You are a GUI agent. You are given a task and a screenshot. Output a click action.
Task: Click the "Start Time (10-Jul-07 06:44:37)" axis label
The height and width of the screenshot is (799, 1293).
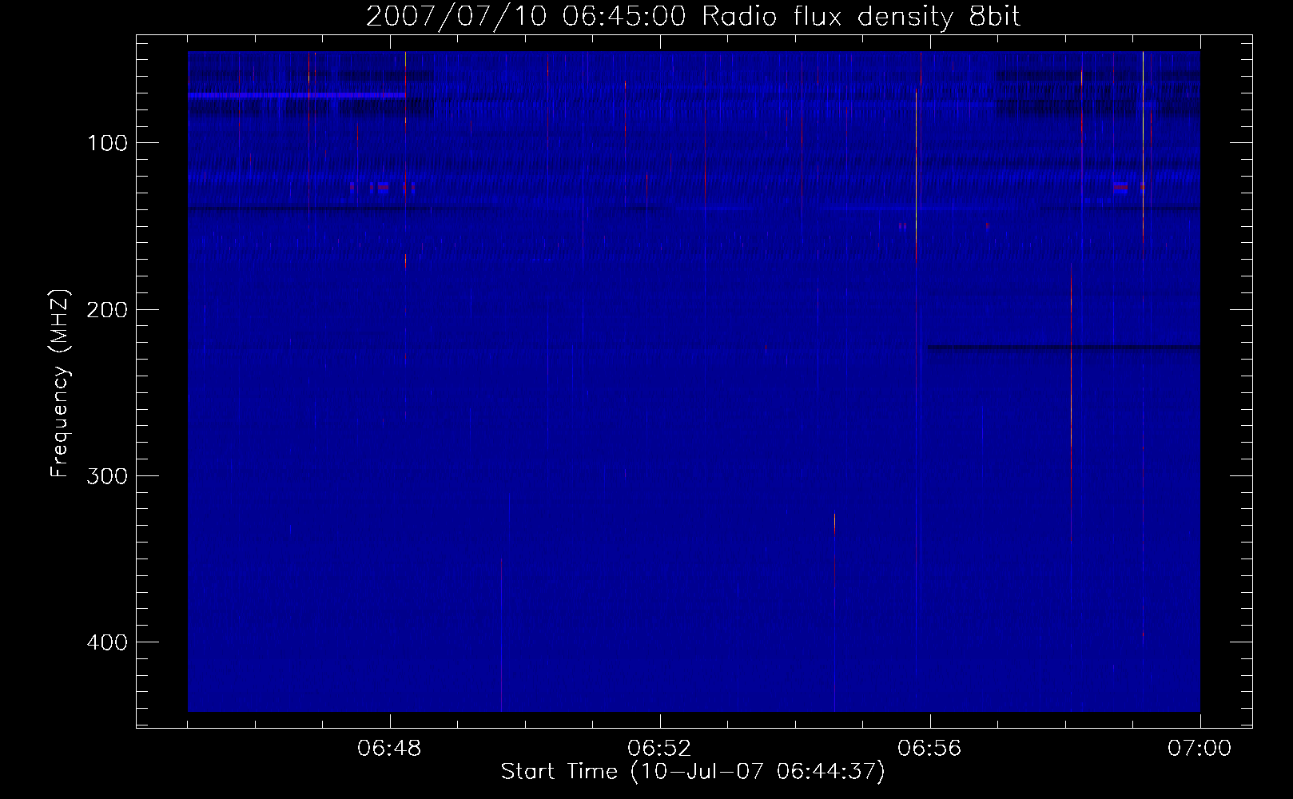693,772
